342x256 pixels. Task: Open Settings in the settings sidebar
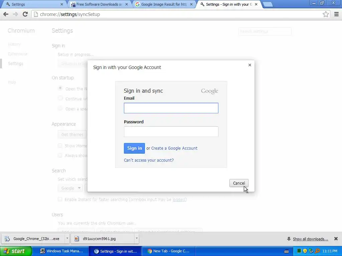[15, 64]
